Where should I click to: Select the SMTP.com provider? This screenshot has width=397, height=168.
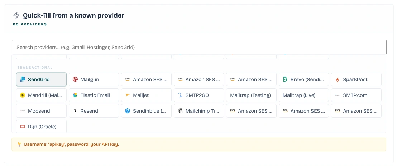coord(356,95)
